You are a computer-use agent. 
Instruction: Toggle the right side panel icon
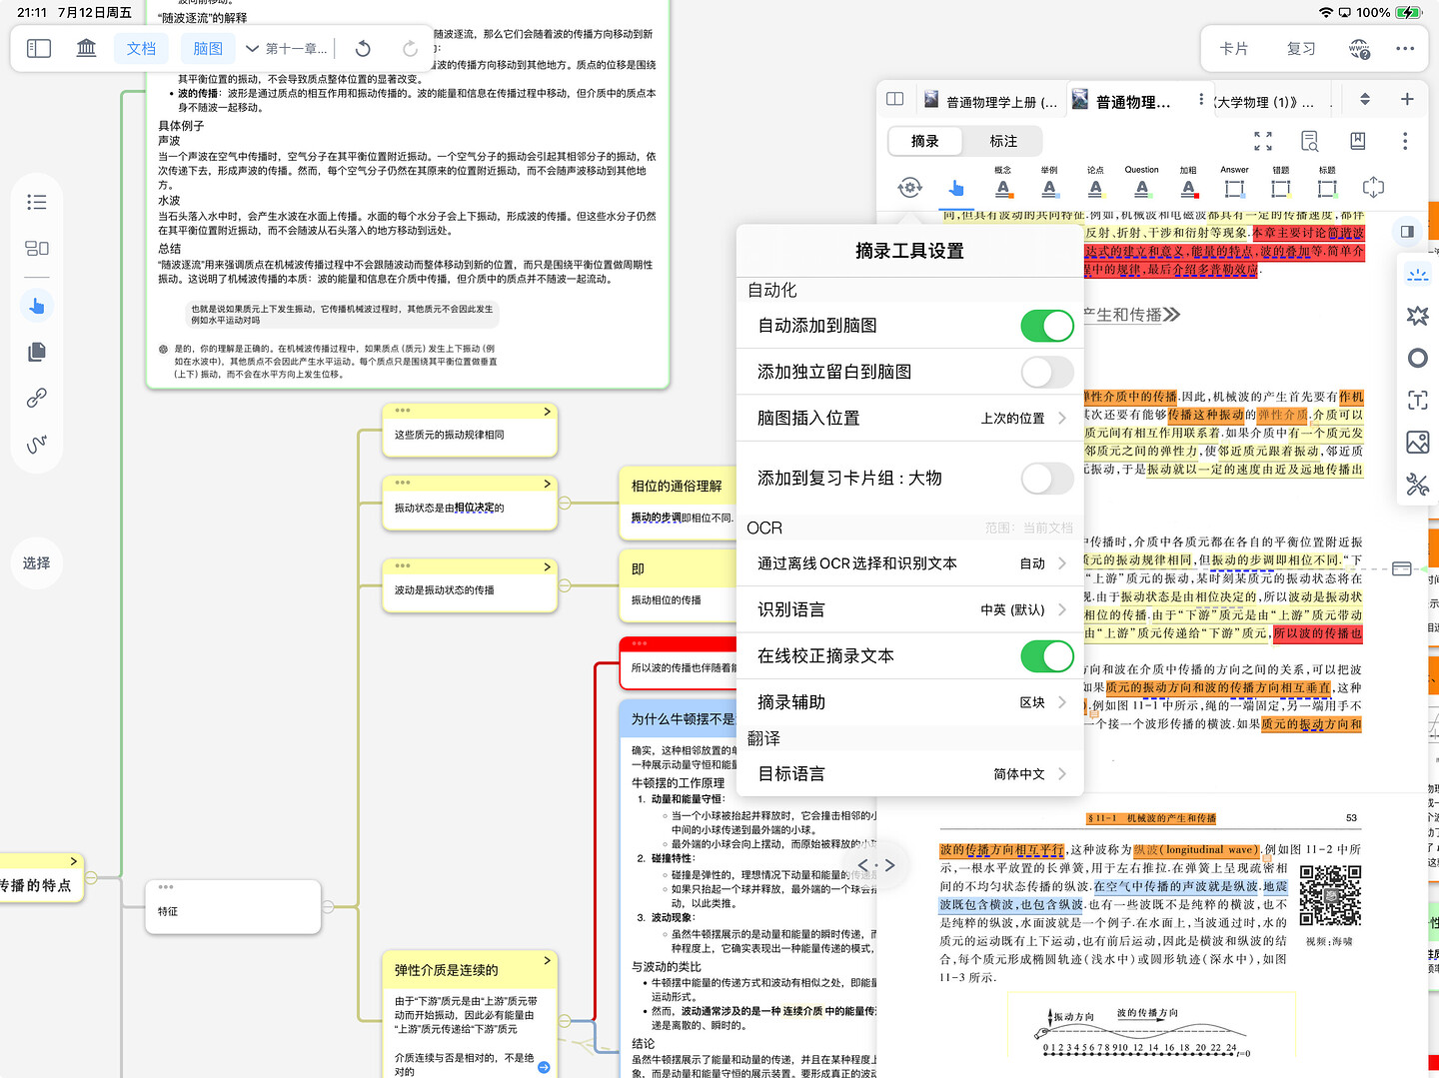coord(1407,232)
